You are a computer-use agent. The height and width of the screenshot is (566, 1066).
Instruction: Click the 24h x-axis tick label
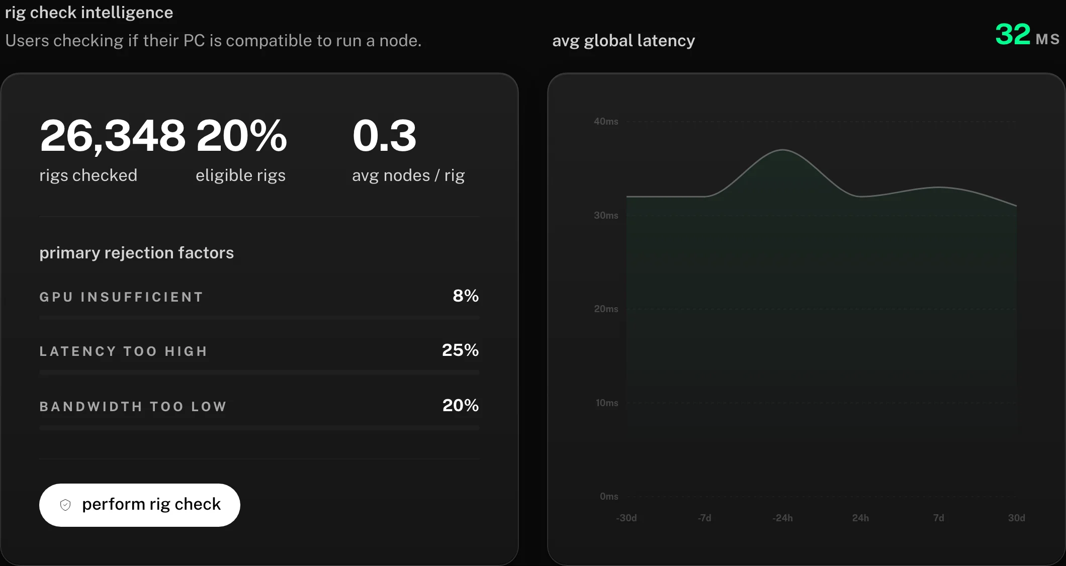click(860, 518)
